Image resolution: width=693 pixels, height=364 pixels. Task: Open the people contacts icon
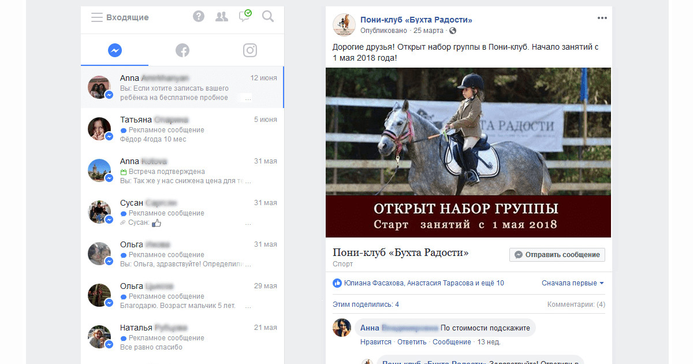(222, 17)
